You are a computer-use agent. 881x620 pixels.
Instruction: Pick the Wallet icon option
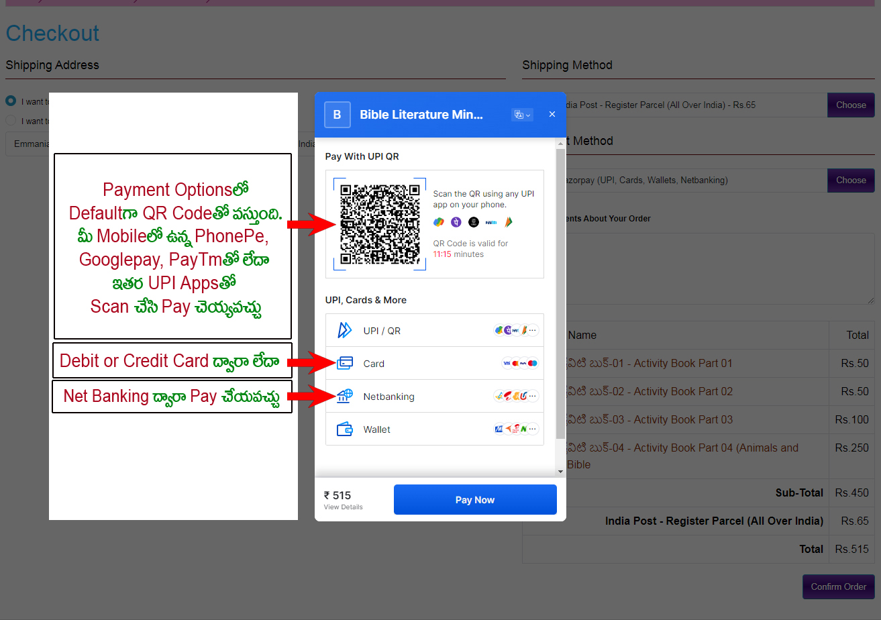tap(345, 429)
